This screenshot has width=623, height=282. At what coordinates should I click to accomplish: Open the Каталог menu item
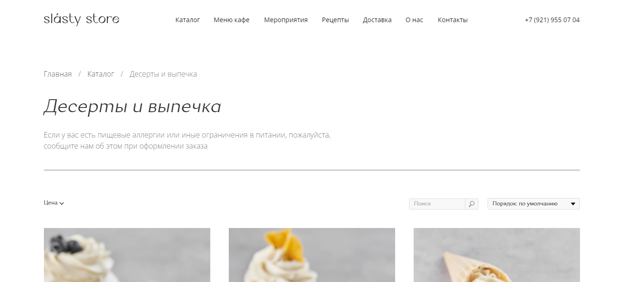point(188,20)
